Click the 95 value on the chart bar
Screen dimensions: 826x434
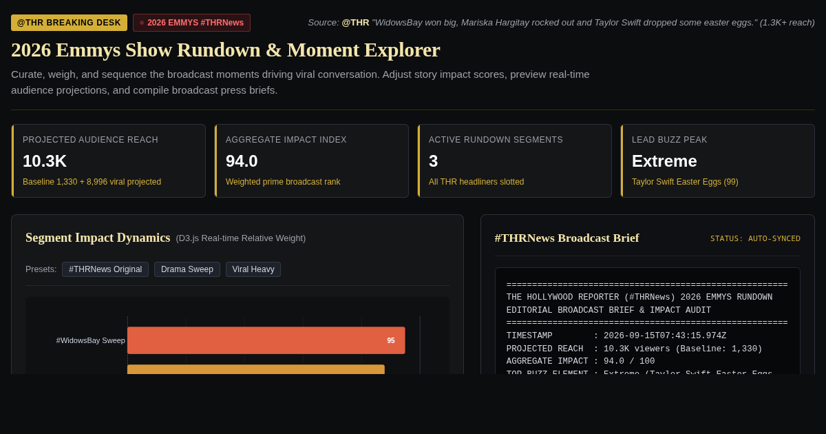pyautogui.click(x=391, y=340)
